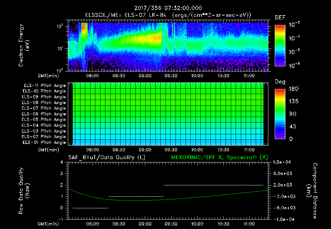Viewport: 331px width, 229px height.
Task: Click ELS-06 Pitch Angle row label
Action: [x=44, y=114]
